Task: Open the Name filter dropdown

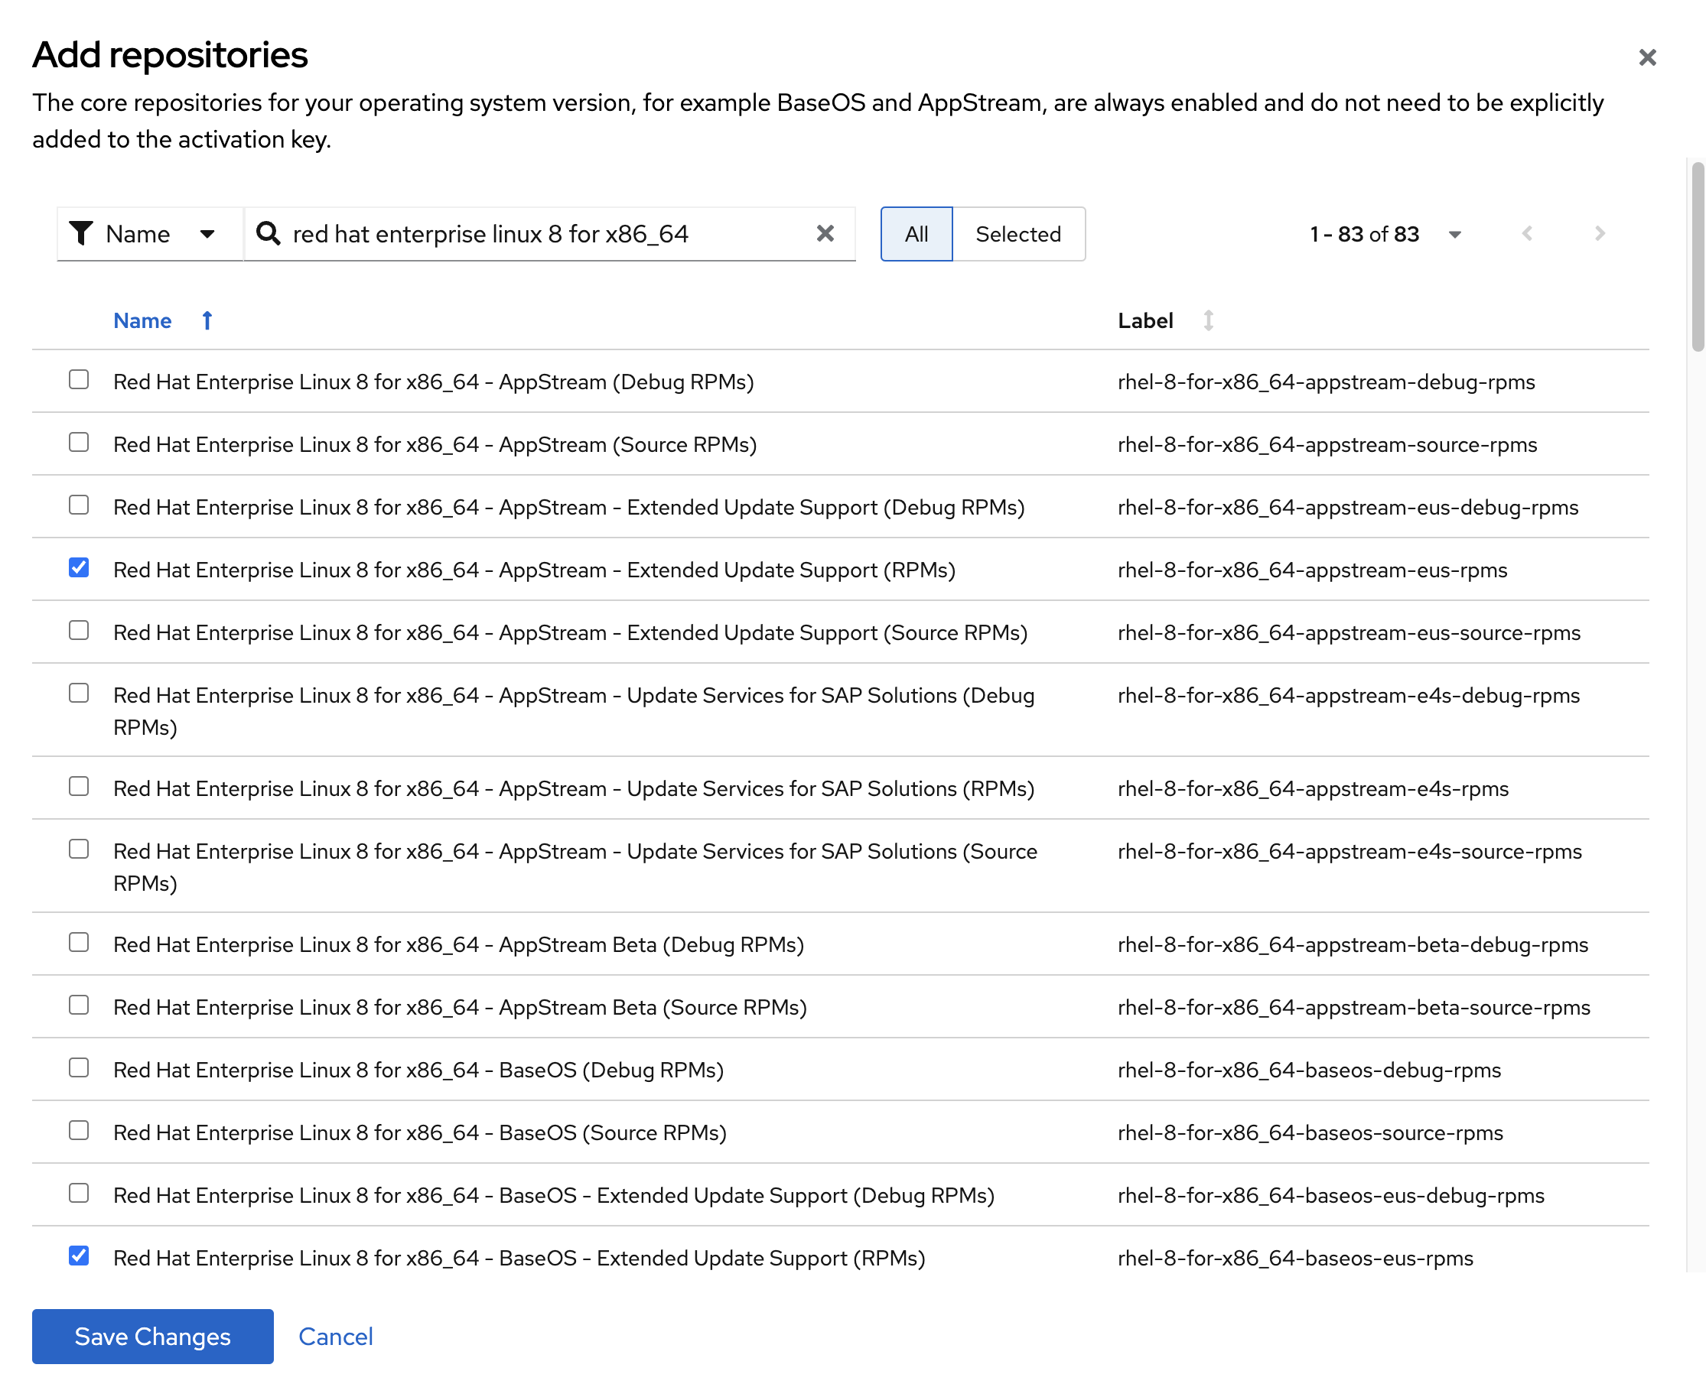Action: [150, 233]
